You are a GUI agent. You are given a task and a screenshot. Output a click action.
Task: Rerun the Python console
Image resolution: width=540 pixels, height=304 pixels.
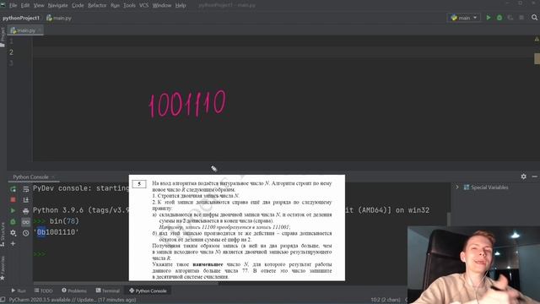point(13,189)
